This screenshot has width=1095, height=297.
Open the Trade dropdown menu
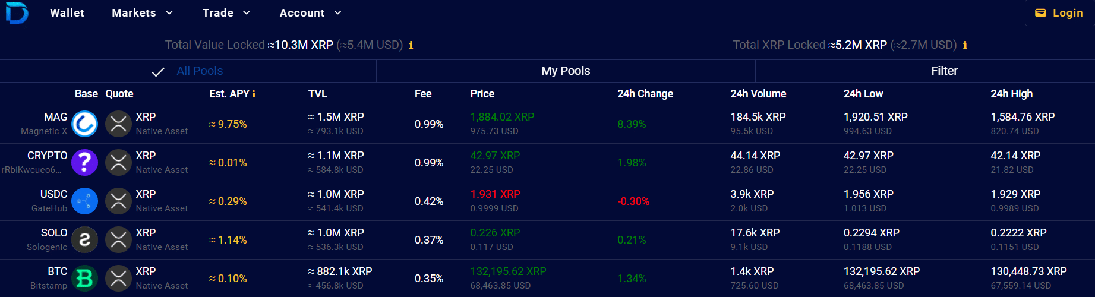[x=226, y=13]
